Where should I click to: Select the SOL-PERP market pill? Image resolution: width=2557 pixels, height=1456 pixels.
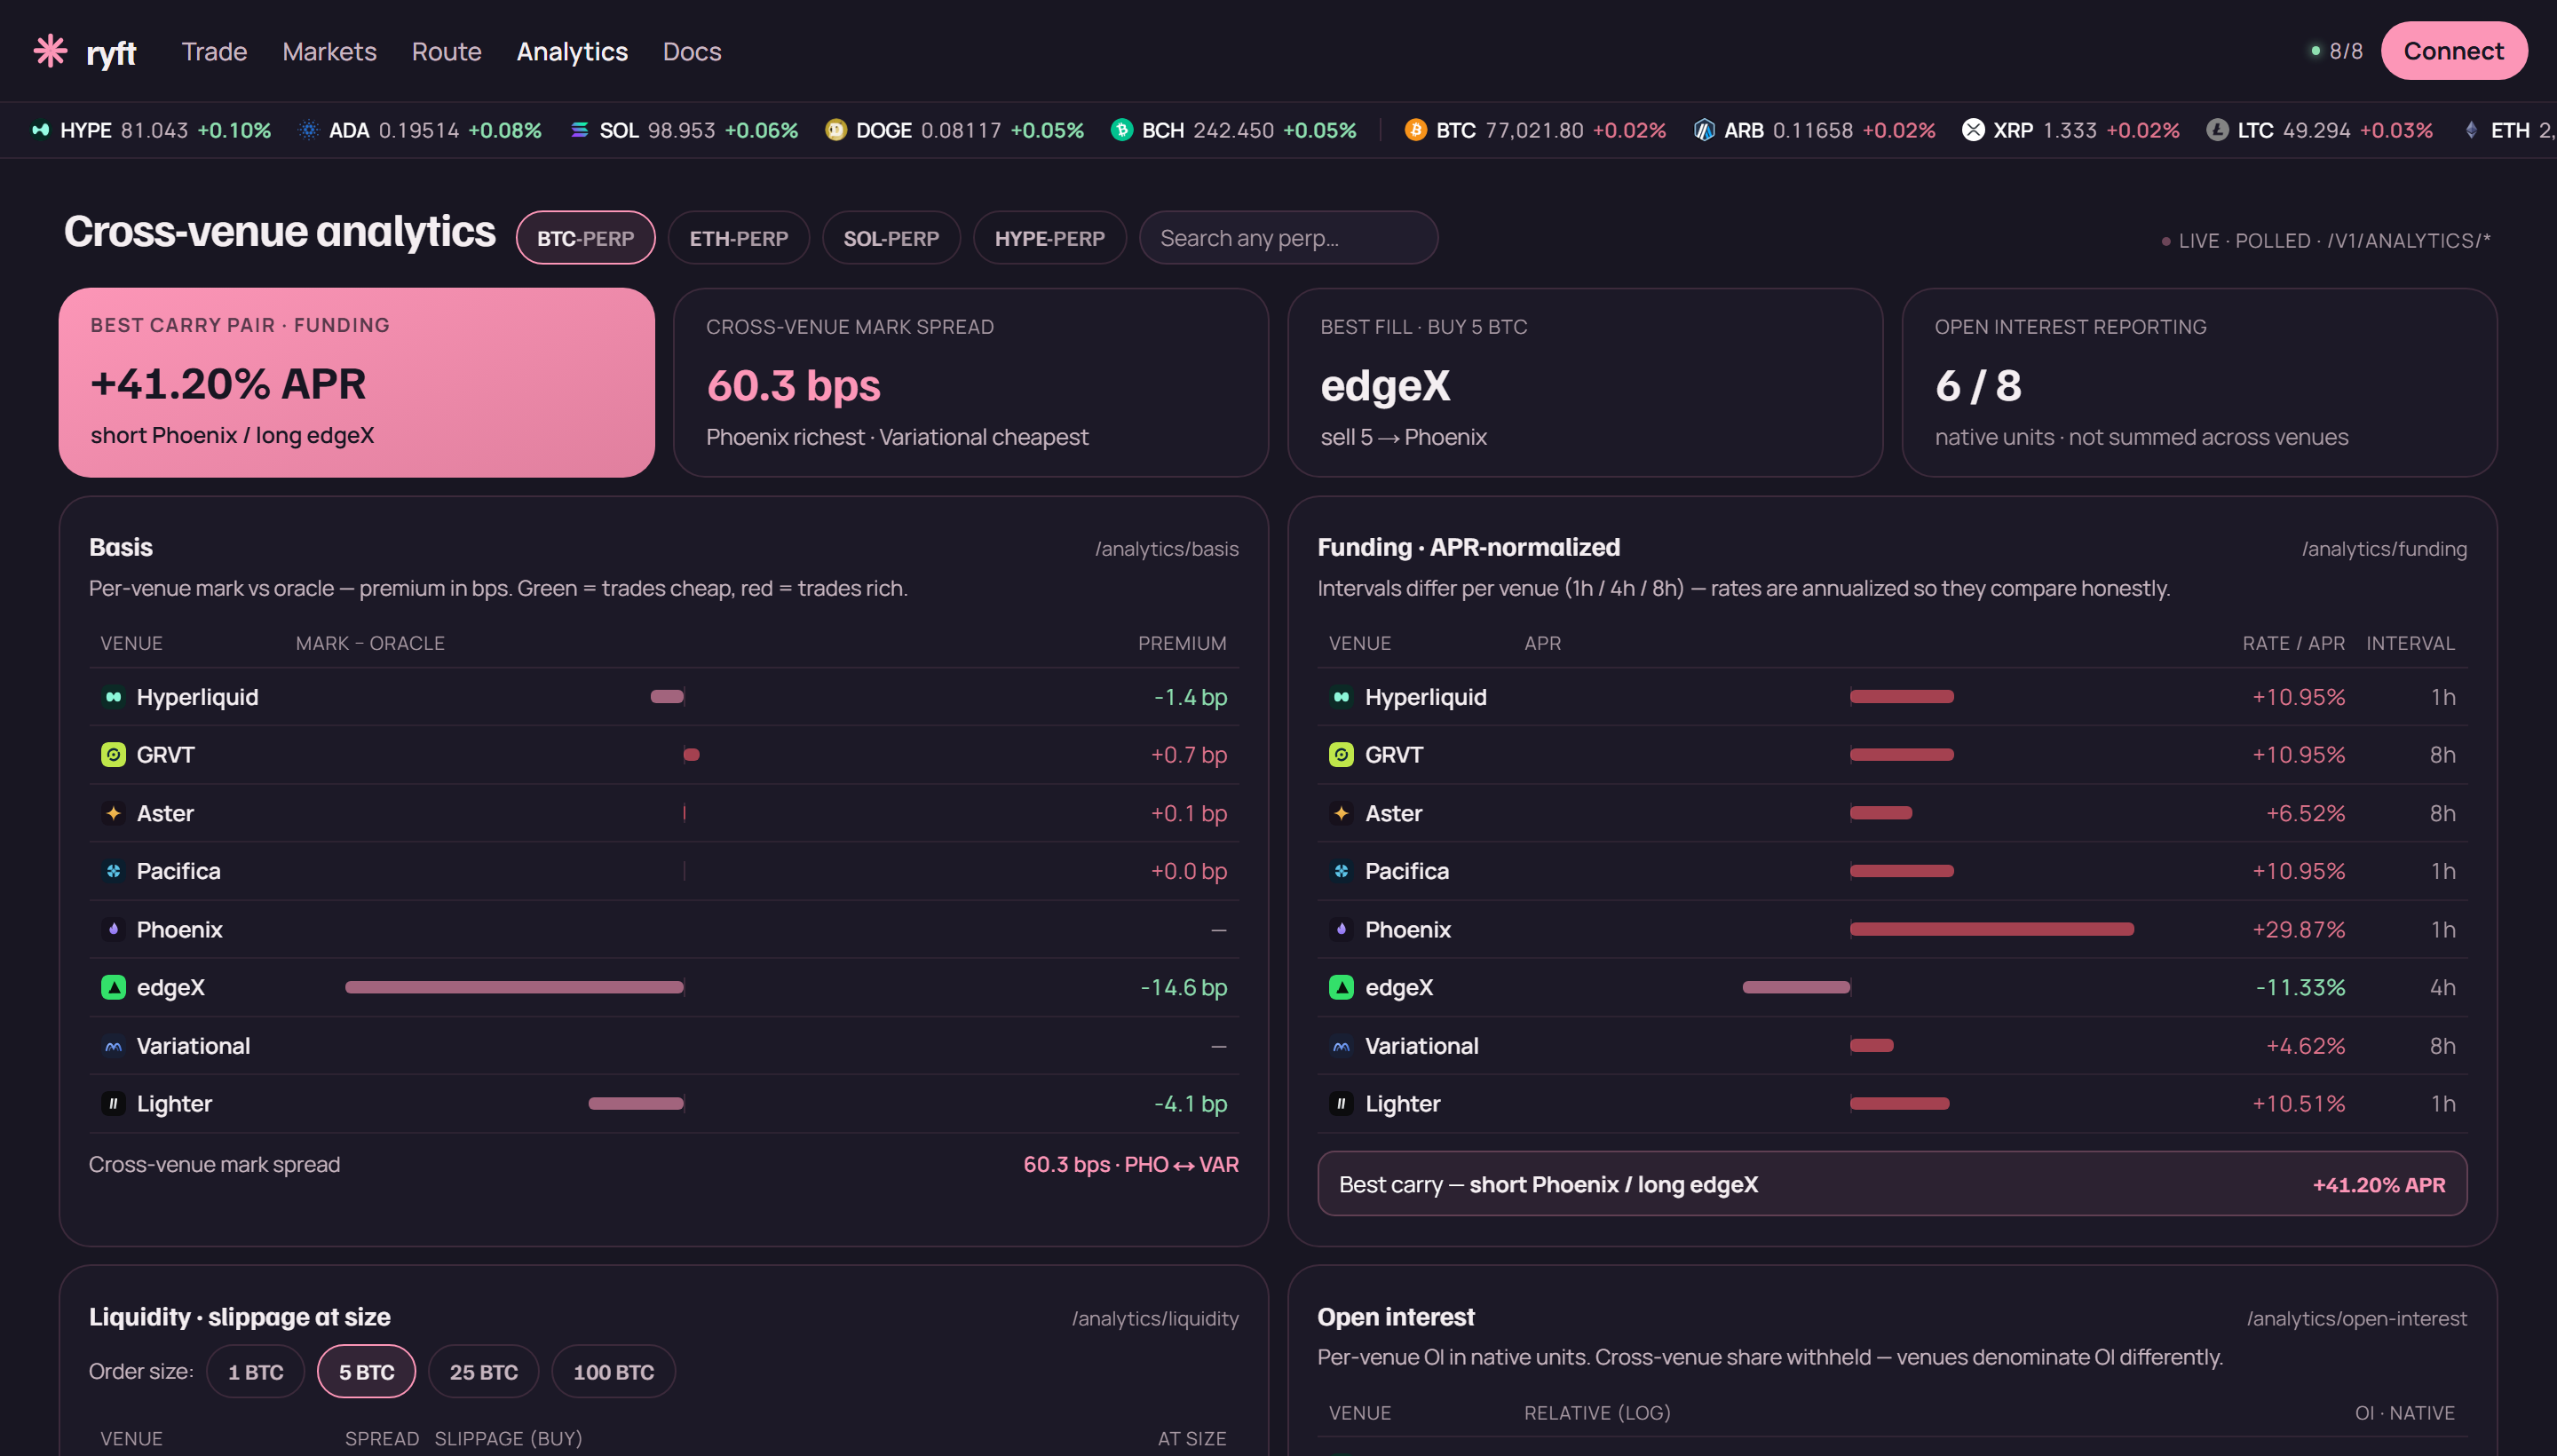[891, 238]
